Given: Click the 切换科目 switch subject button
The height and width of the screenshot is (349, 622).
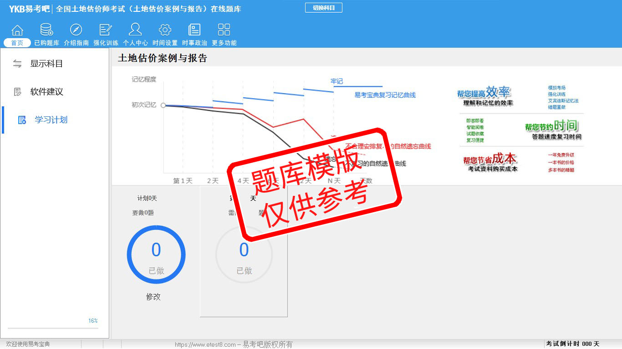Looking at the screenshot, I should coord(323,8).
